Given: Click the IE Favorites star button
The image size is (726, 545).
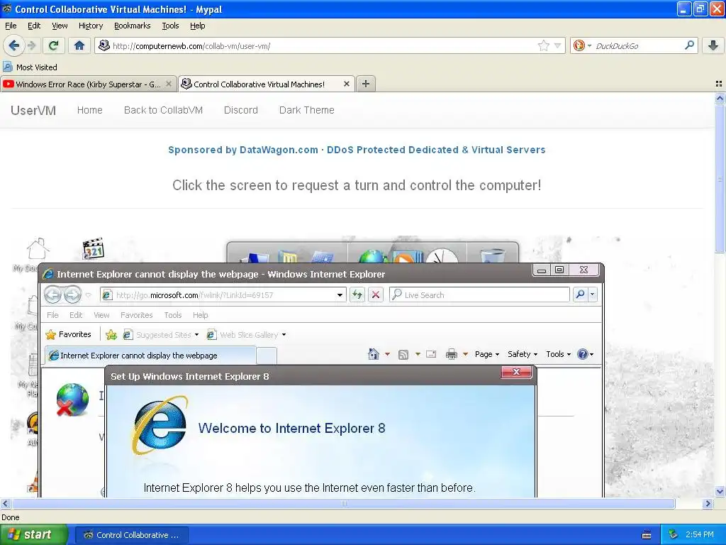Looking at the screenshot, I should (69, 334).
